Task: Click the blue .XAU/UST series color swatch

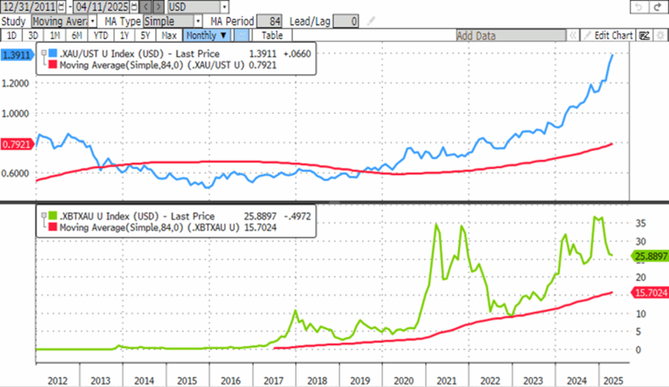Action: [x=54, y=54]
